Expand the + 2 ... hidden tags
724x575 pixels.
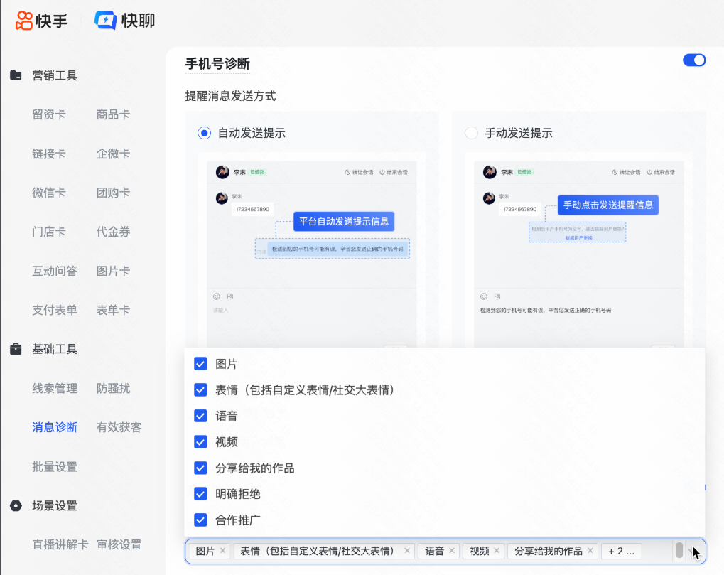pyautogui.click(x=621, y=551)
